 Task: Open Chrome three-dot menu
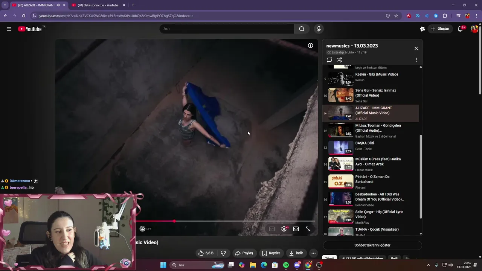click(x=476, y=16)
